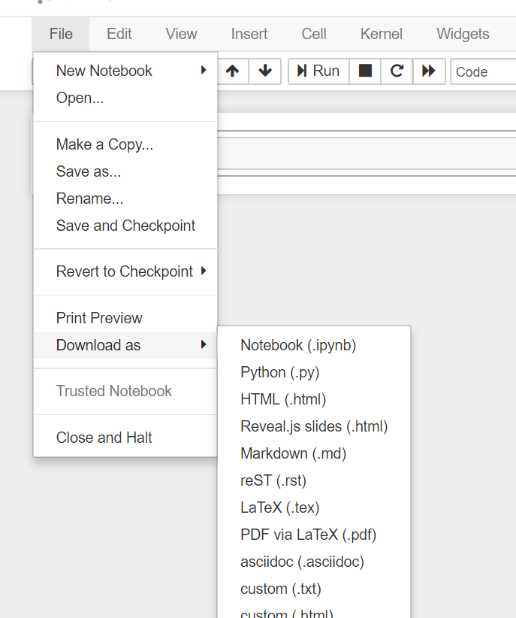Image resolution: width=516 pixels, height=618 pixels.
Task: Click the restart kernel icon
Action: pos(397,71)
